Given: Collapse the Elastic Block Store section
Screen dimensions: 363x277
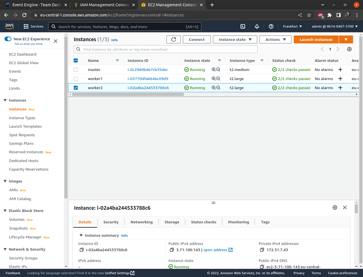Looking at the screenshot, I should pyautogui.click(x=5, y=211).
